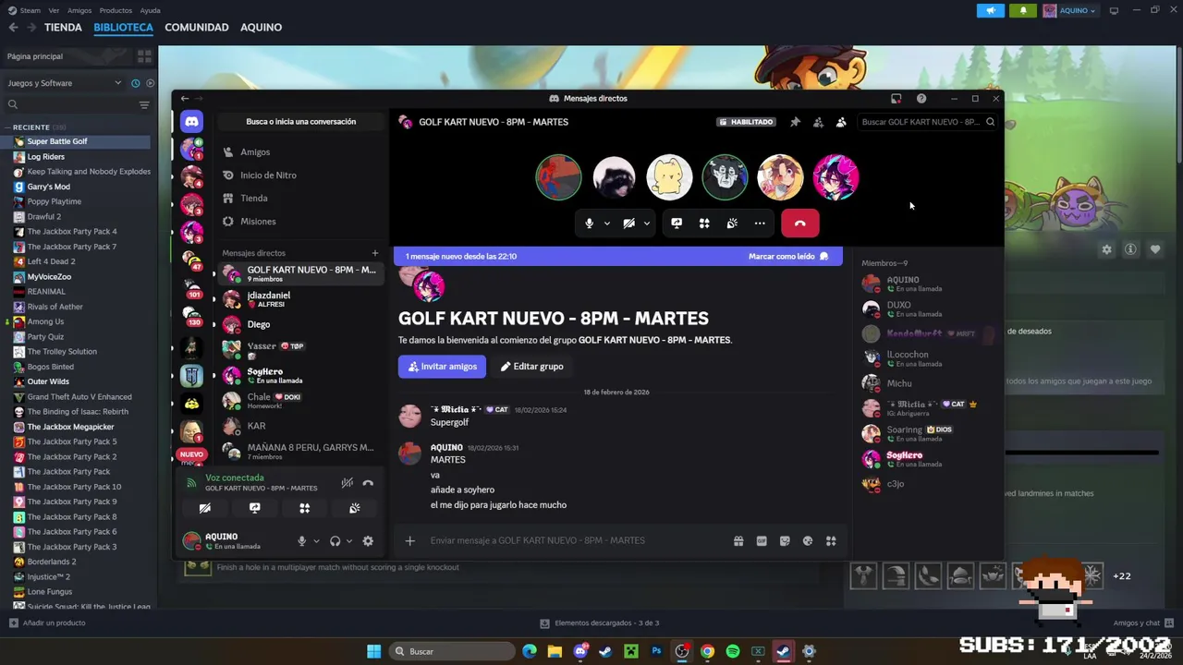The width and height of the screenshot is (1183, 665).
Task: Click Invitar amigos button
Action: pyautogui.click(x=442, y=367)
